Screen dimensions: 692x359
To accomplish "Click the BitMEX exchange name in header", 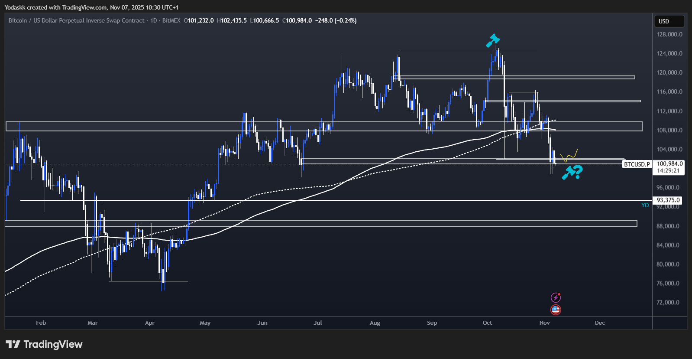I will pos(171,20).
